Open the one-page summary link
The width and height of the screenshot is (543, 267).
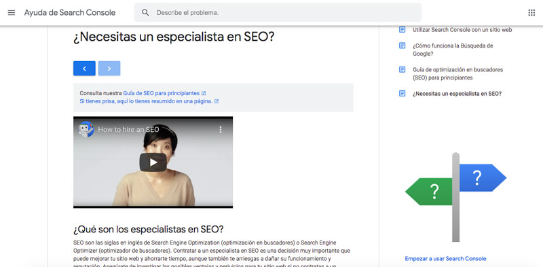(146, 101)
